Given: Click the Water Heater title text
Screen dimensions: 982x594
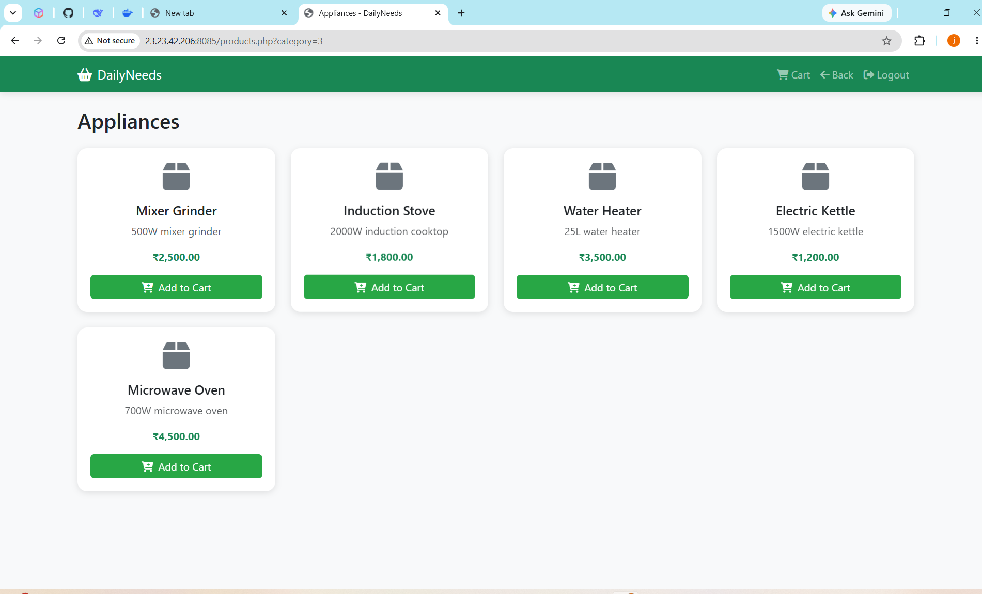Looking at the screenshot, I should point(602,211).
